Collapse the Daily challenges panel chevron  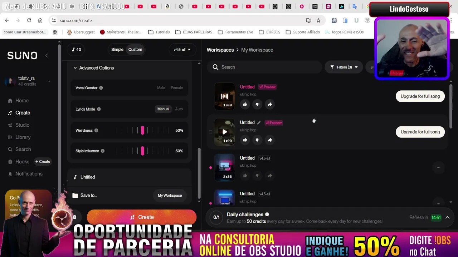pos(447,217)
